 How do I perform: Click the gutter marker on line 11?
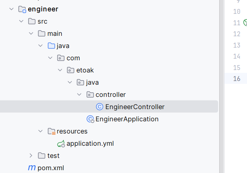click(x=245, y=23)
